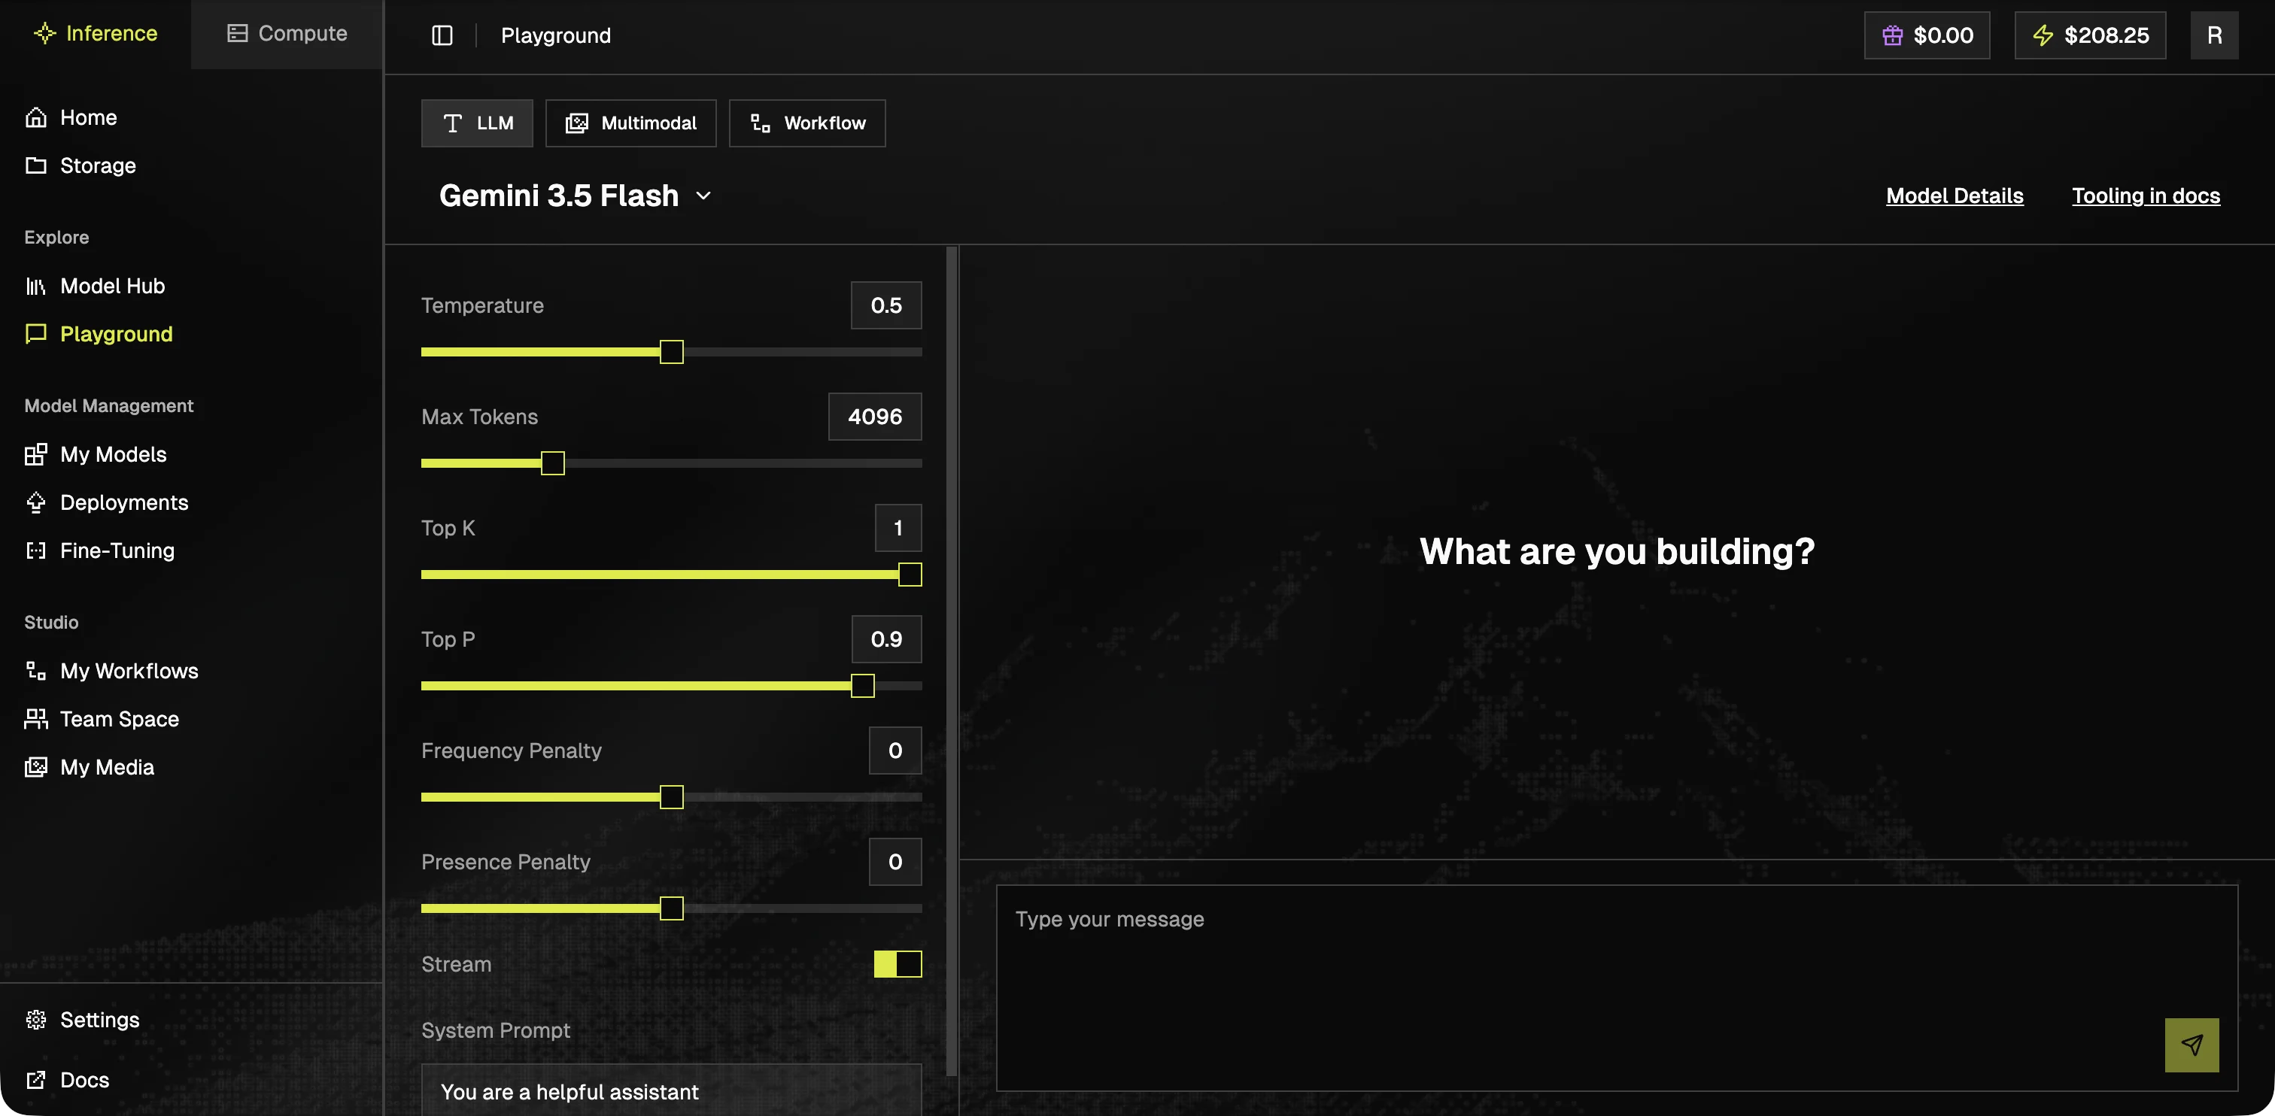Click the Workflow nodes icon

tap(760, 123)
